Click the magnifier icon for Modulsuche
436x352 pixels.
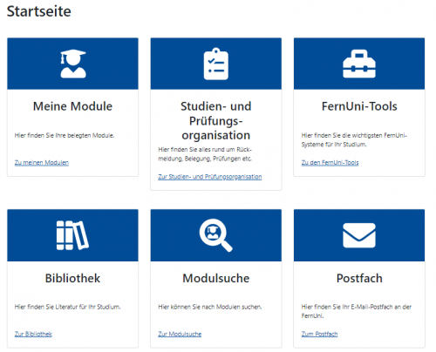click(x=216, y=235)
